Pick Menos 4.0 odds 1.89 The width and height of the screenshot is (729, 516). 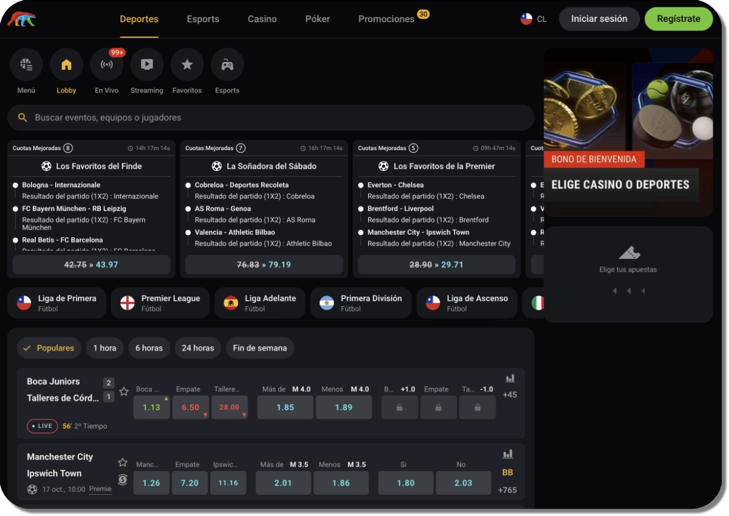(344, 407)
